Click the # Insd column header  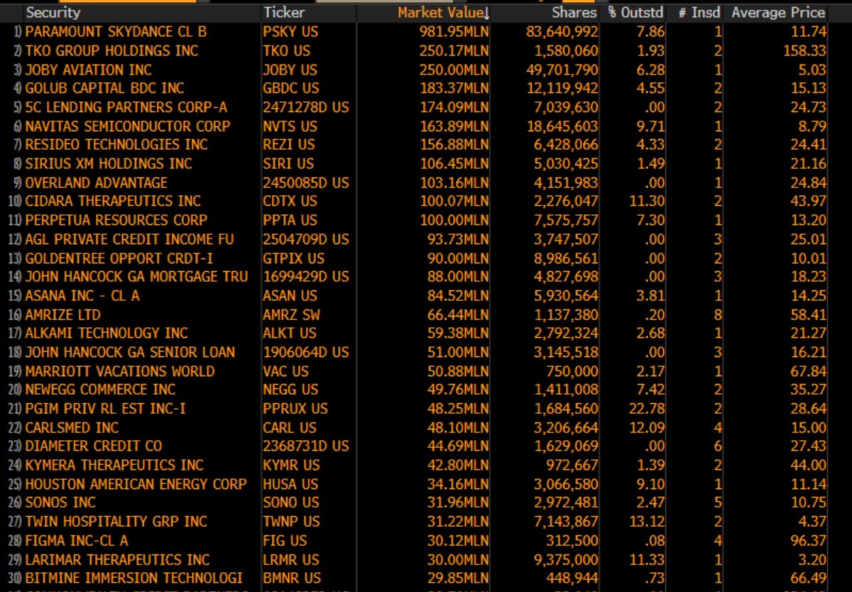699,13
